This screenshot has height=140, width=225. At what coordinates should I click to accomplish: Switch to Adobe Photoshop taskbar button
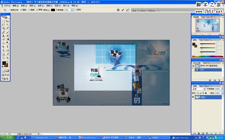[x=181, y=137]
